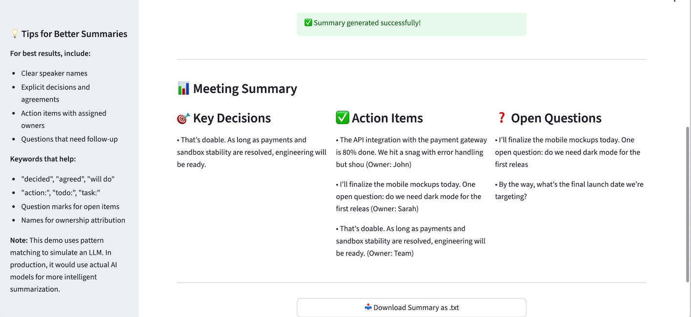Image resolution: width=691 pixels, height=317 pixels.
Task: Click the Download Summary as .txt button
Action: [412, 307]
